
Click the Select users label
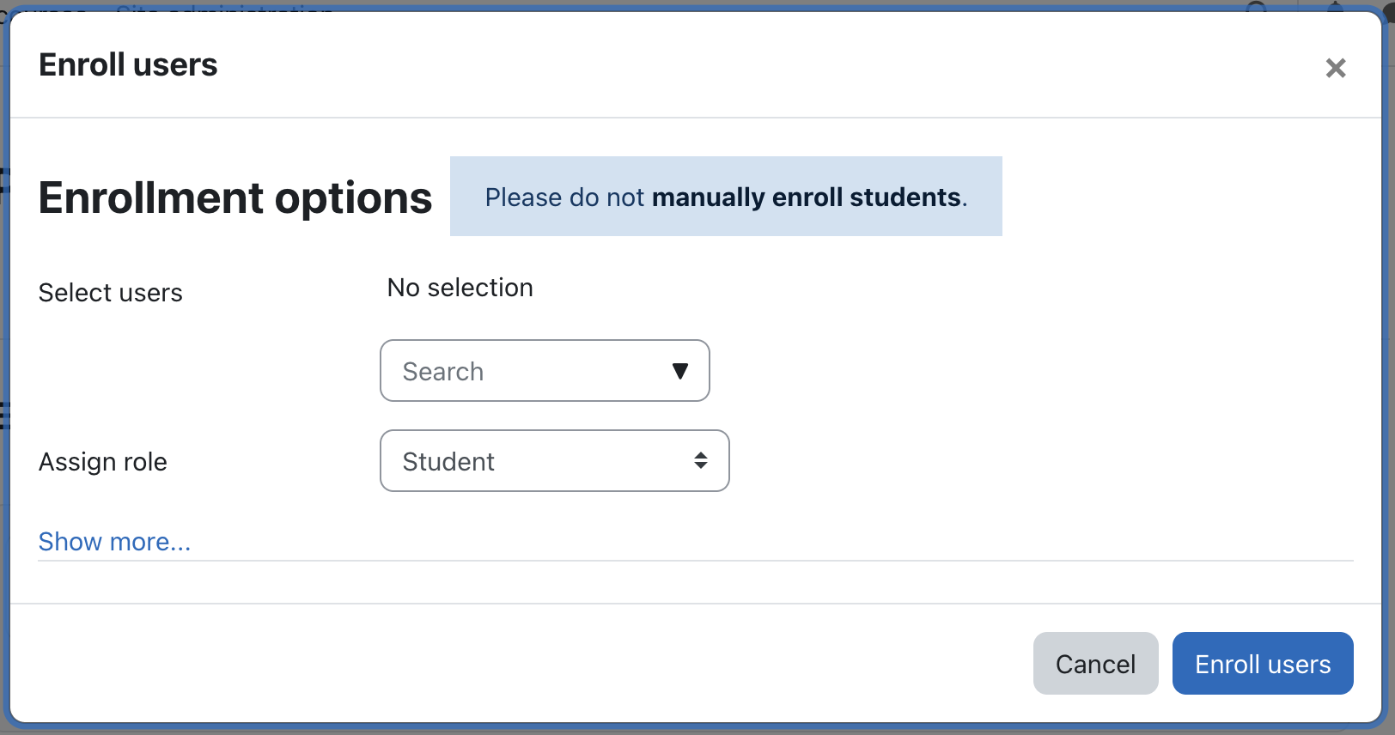point(110,293)
